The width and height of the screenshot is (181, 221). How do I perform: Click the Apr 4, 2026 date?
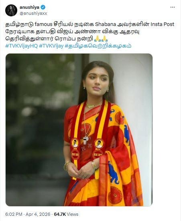38,214
